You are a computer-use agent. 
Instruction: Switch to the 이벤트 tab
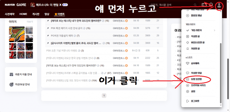coord(60,14)
